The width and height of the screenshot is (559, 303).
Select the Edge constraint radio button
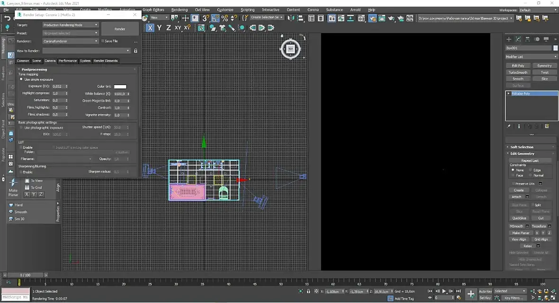[530, 170]
